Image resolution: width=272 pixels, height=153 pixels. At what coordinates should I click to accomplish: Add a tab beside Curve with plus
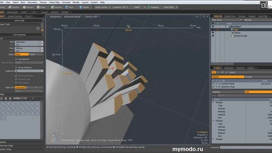point(34,16)
